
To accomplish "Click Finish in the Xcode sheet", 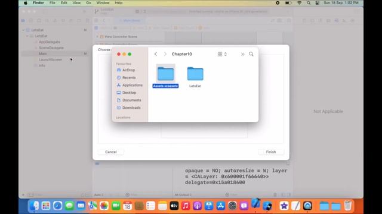I will (x=271, y=152).
